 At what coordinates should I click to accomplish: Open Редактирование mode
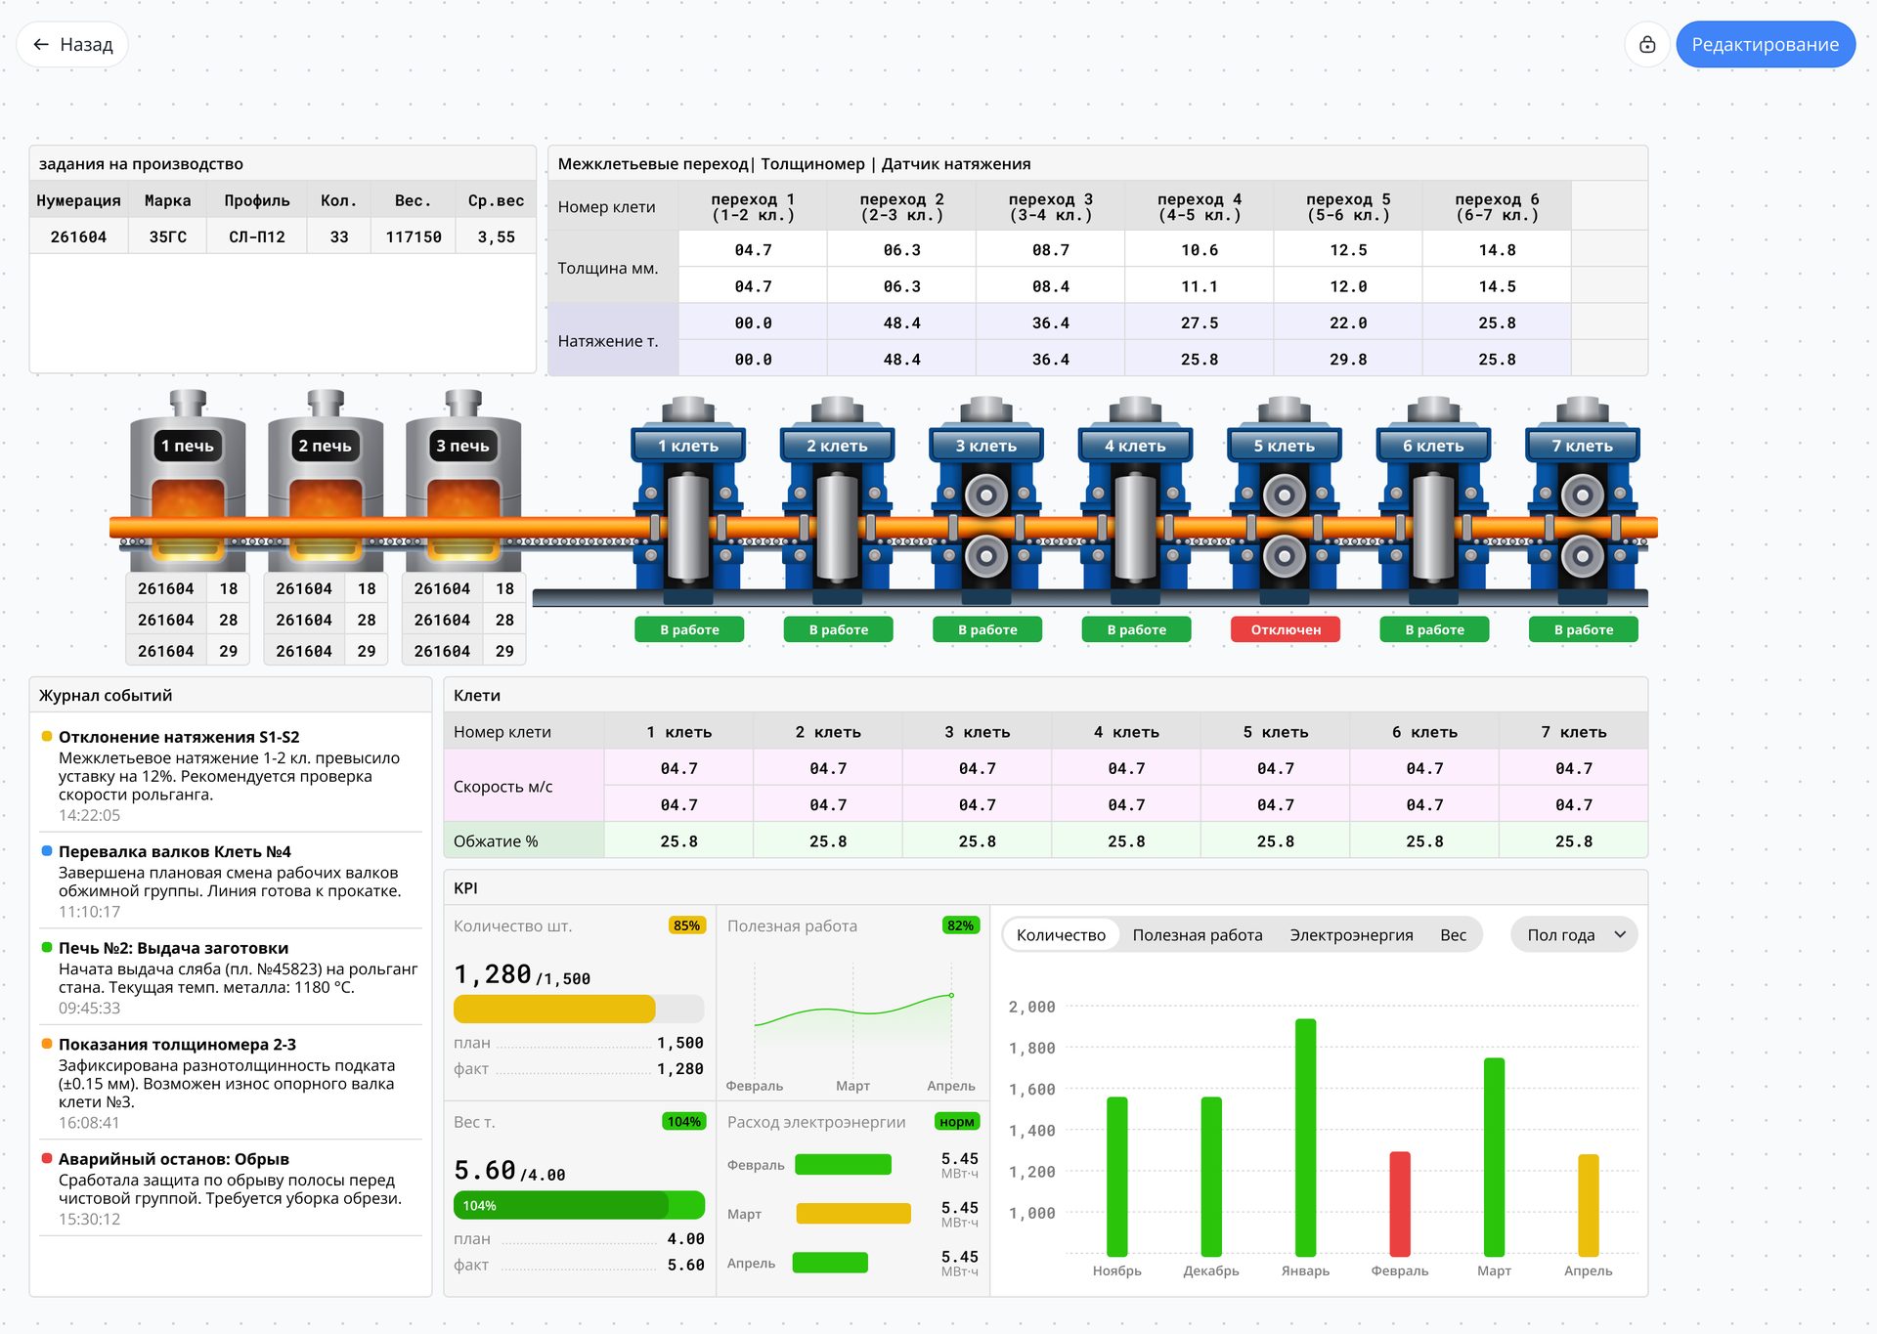pos(1766,45)
